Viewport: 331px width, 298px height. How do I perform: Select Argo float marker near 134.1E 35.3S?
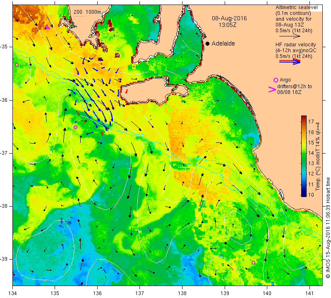point(17,65)
